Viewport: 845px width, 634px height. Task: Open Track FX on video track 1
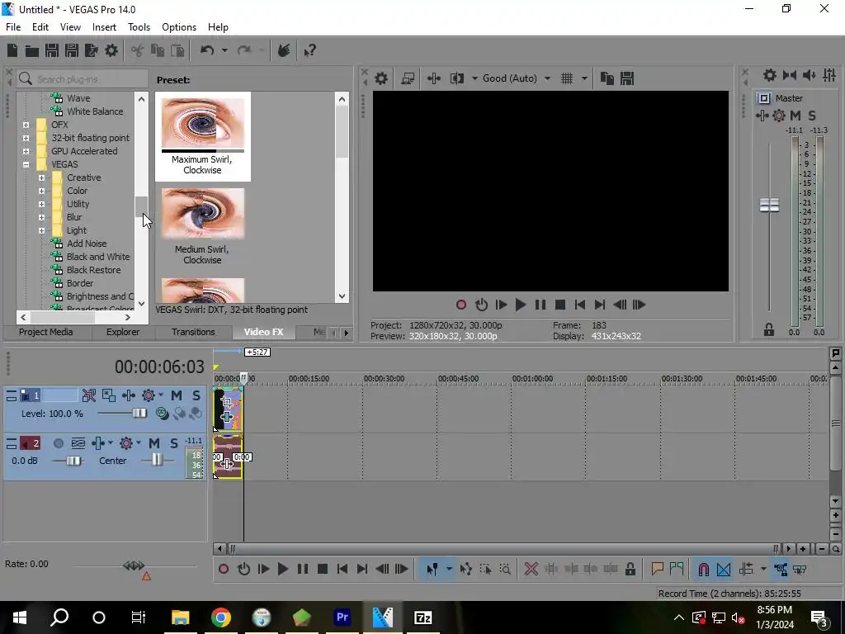tap(128, 395)
